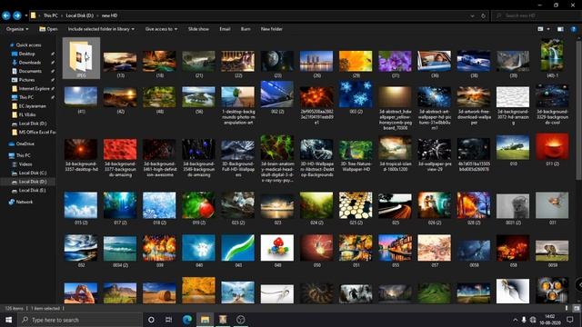Click the vertical scrollbar of the file pane
The image size is (582, 327).
coord(578,111)
